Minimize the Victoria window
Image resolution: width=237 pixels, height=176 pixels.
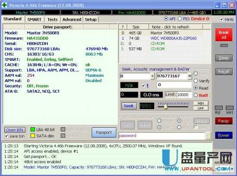pos(217,5)
